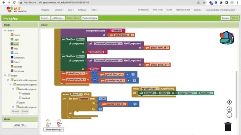Open the Settings menu

pyautogui.click(x=83, y=10)
